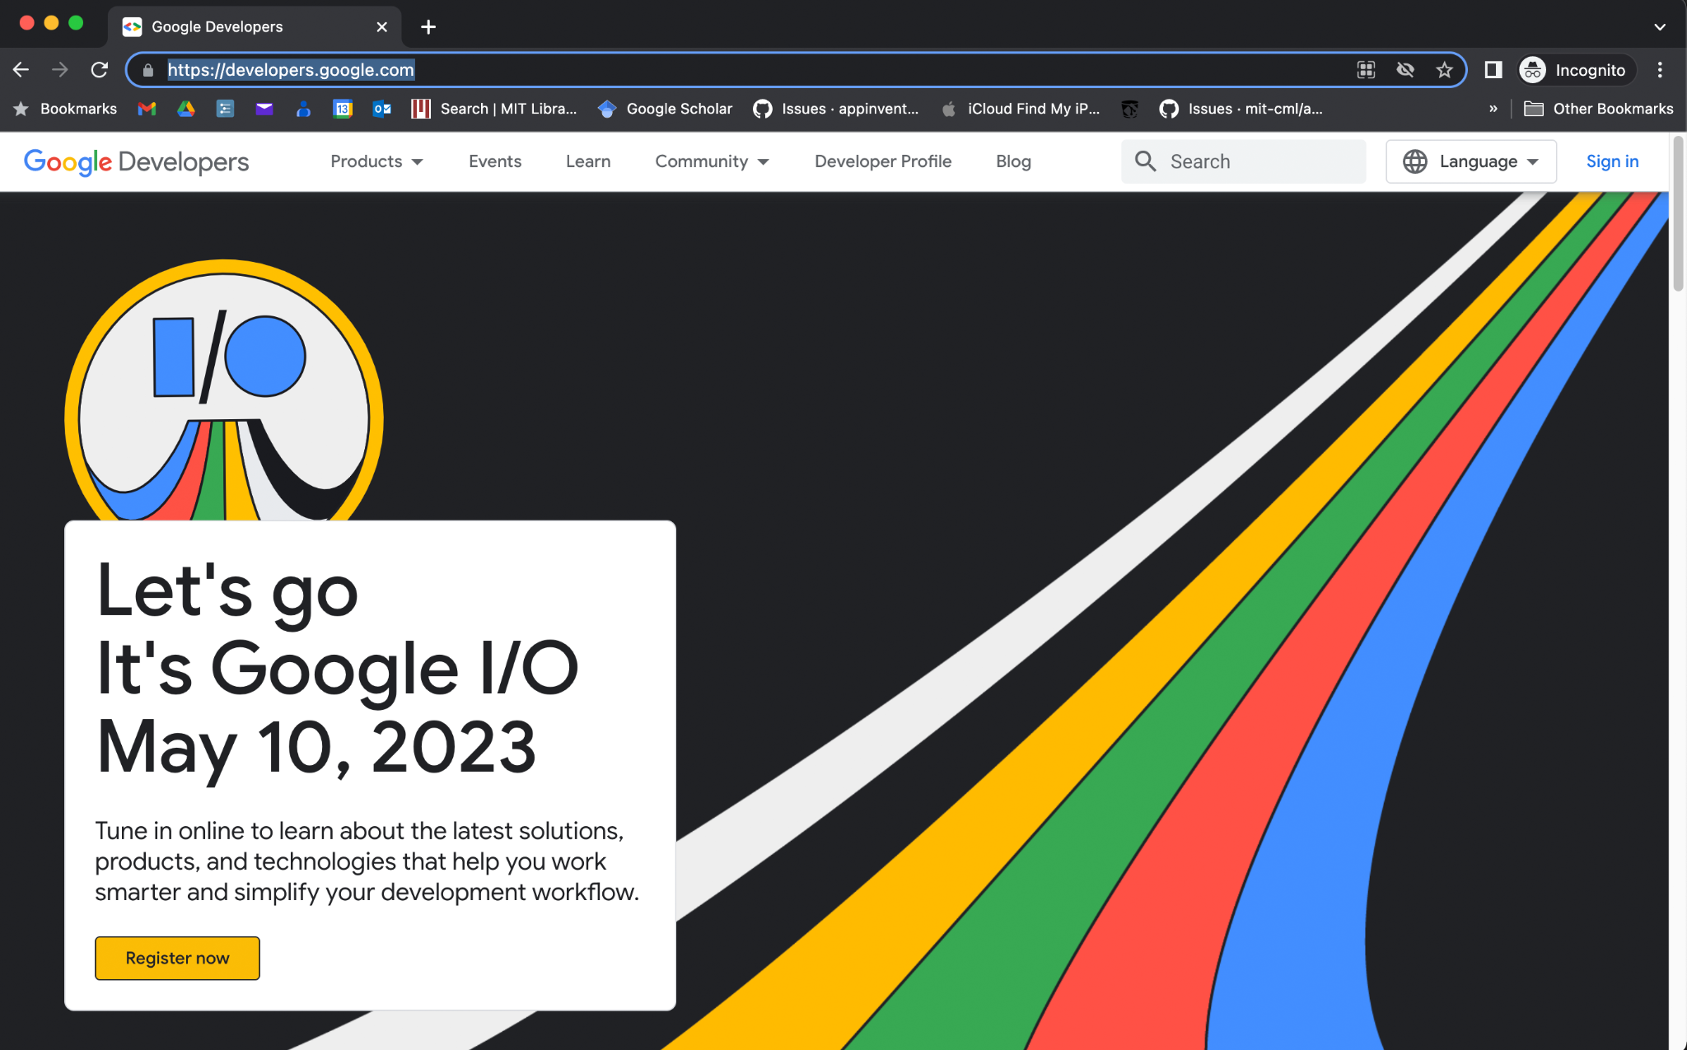The width and height of the screenshot is (1687, 1050).
Task: Open the Google Scholar bookmark
Action: point(666,109)
